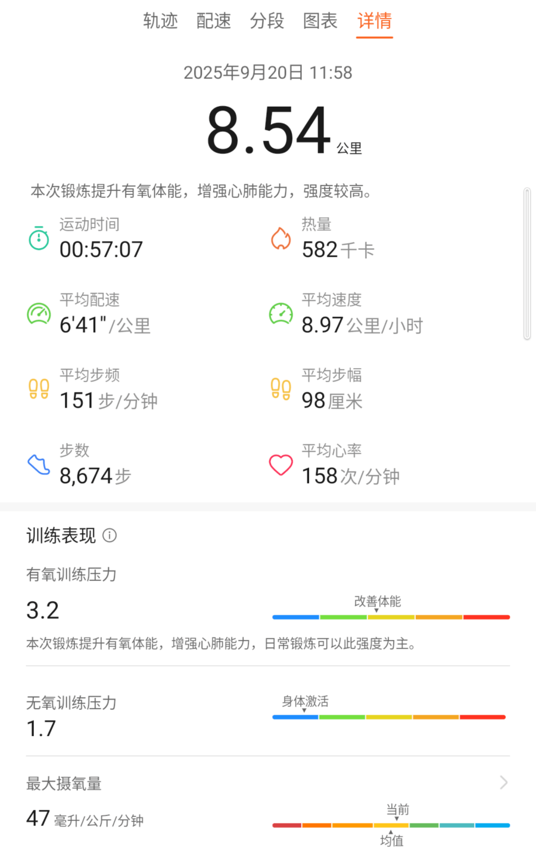Click the pace gauge icon beside 平均配速
Viewport: 536px width, 853px height.
click(x=39, y=313)
